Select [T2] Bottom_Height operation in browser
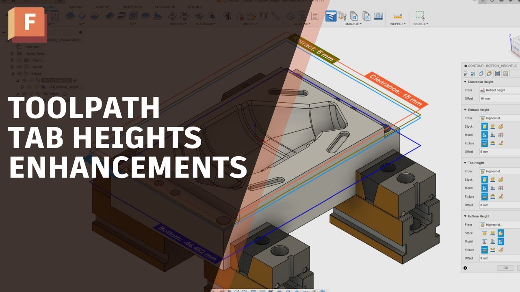 (x=65, y=87)
